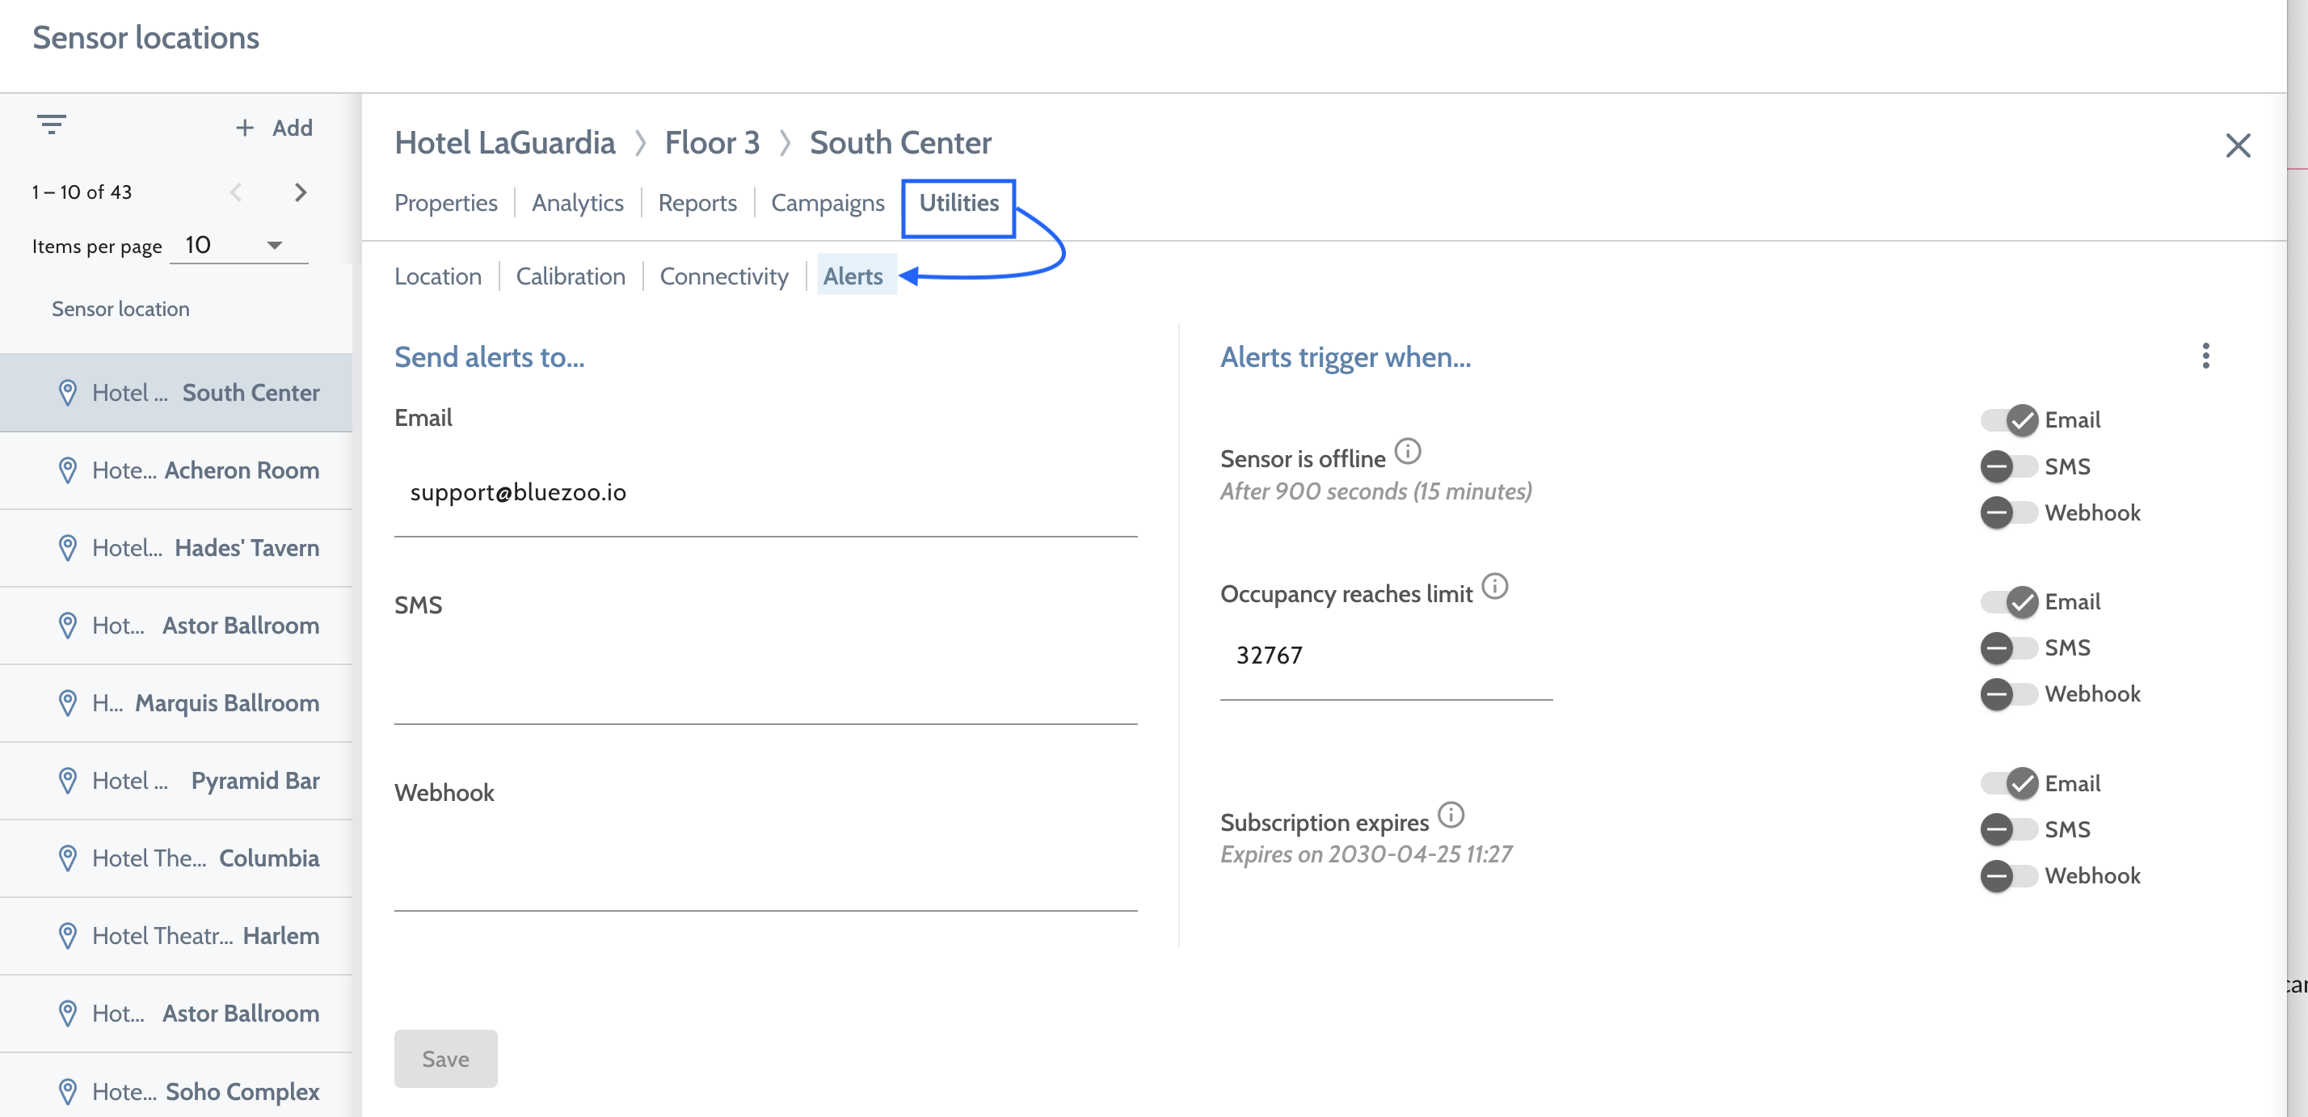
Task: Open the three-dot menu in the Alerts trigger panel
Action: pos(2206,356)
